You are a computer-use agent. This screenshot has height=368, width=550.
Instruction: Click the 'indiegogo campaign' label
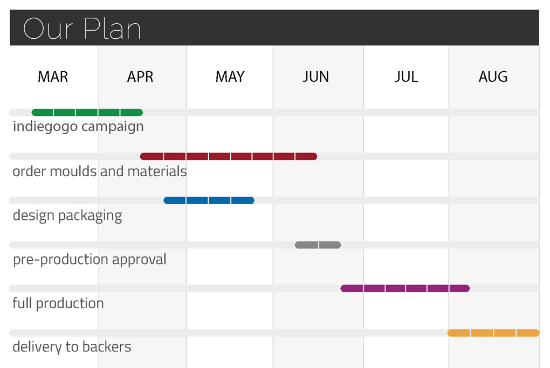(x=78, y=127)
